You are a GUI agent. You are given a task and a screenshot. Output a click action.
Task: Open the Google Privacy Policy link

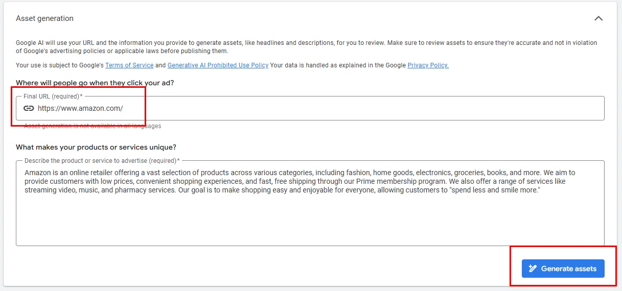pyautogui.click(x=428, y=65)
